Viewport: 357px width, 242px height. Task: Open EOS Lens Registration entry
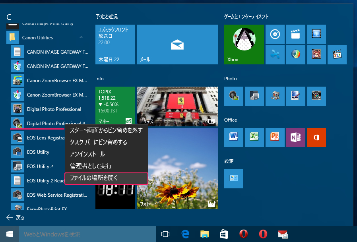38,138
